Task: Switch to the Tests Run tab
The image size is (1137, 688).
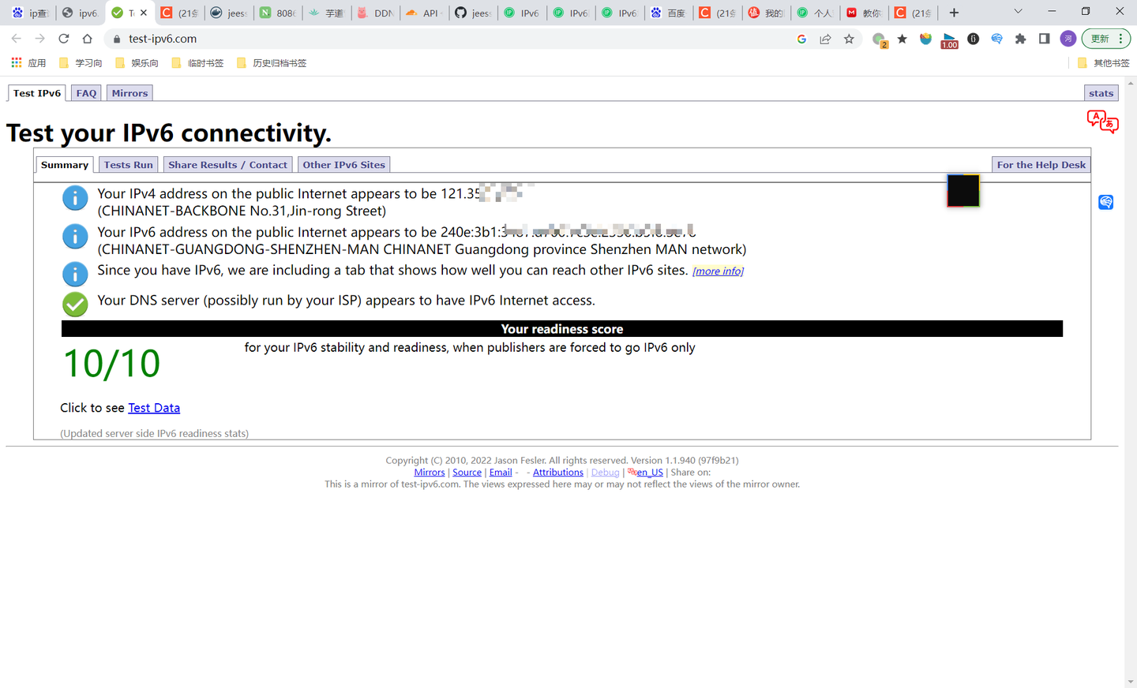Action: [x=129, y=165]
